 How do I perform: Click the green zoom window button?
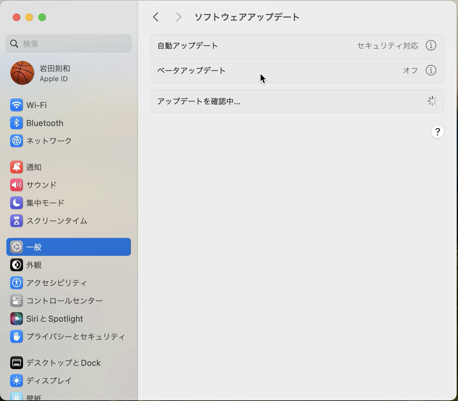pyautogui.click(x=42, y=17)
